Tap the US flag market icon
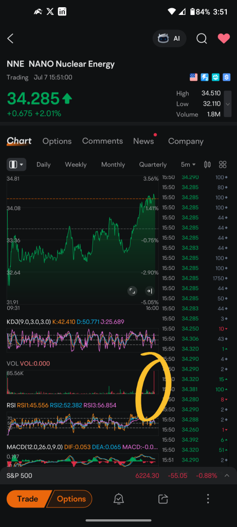This screenshot has width=237, height=527. (194, 77)
